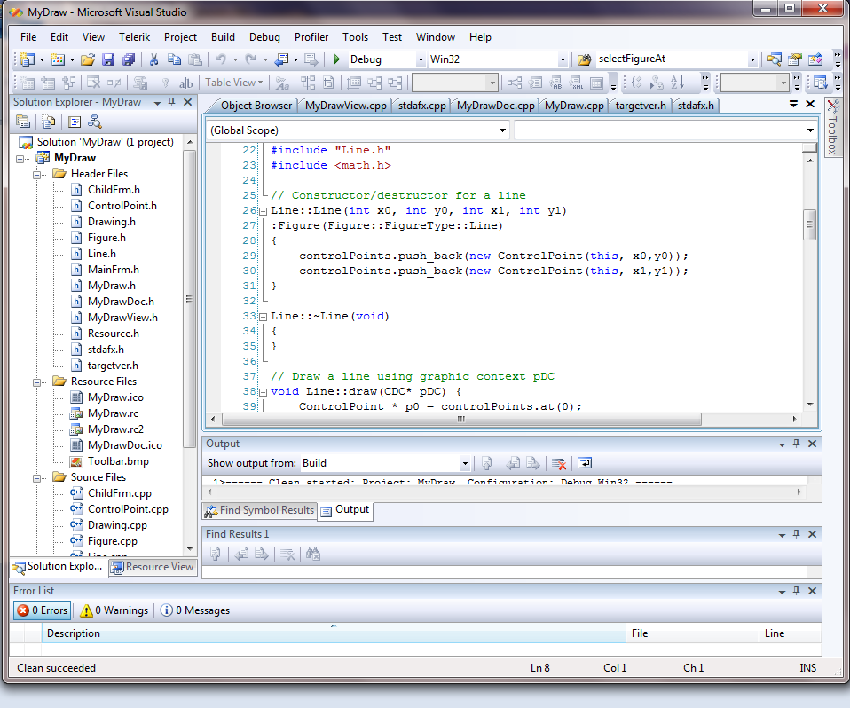
Task: Click the Redo arrow icon
Action: (x=250, y=59)
